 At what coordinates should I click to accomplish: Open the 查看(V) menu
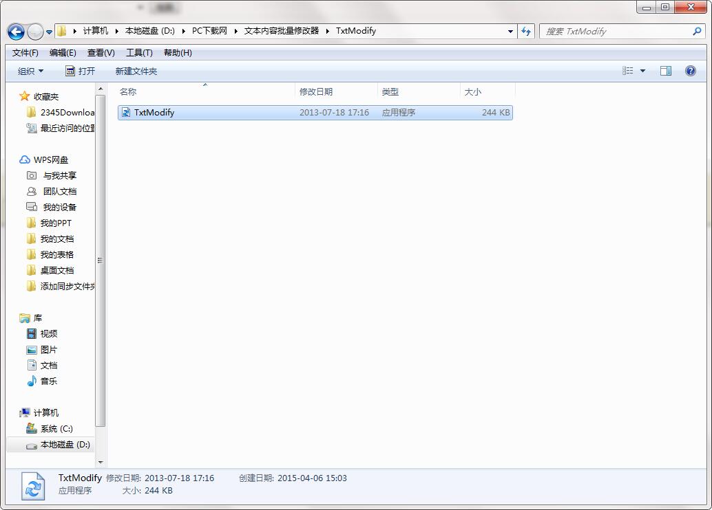tap(101, 53)
